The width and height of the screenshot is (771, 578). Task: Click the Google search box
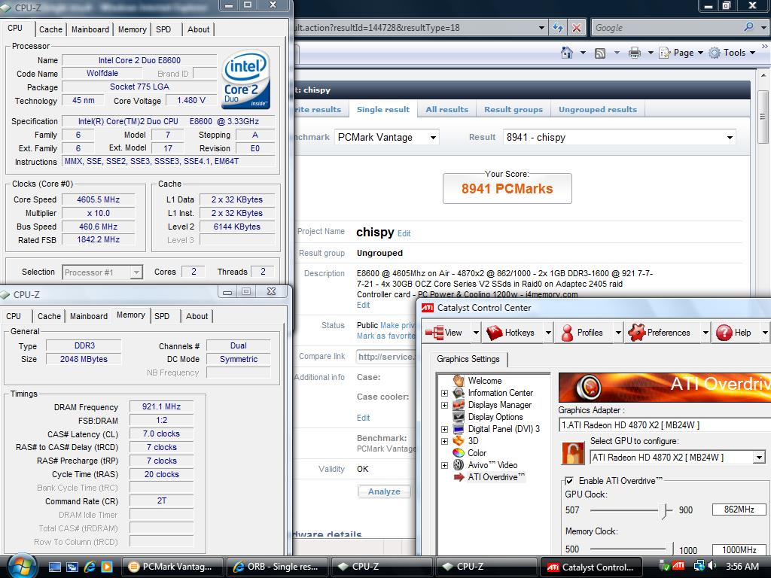tap(668, 28)
